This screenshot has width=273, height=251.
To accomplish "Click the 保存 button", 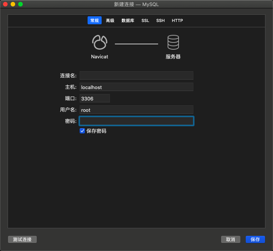I will [x=255, y=239].
